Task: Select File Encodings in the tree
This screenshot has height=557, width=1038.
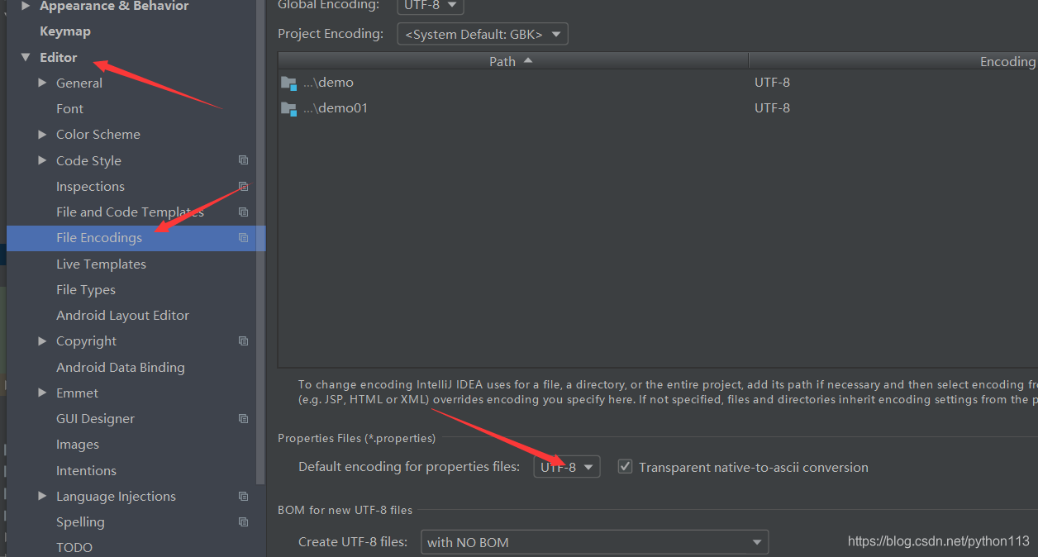Action: coord(136,238)
